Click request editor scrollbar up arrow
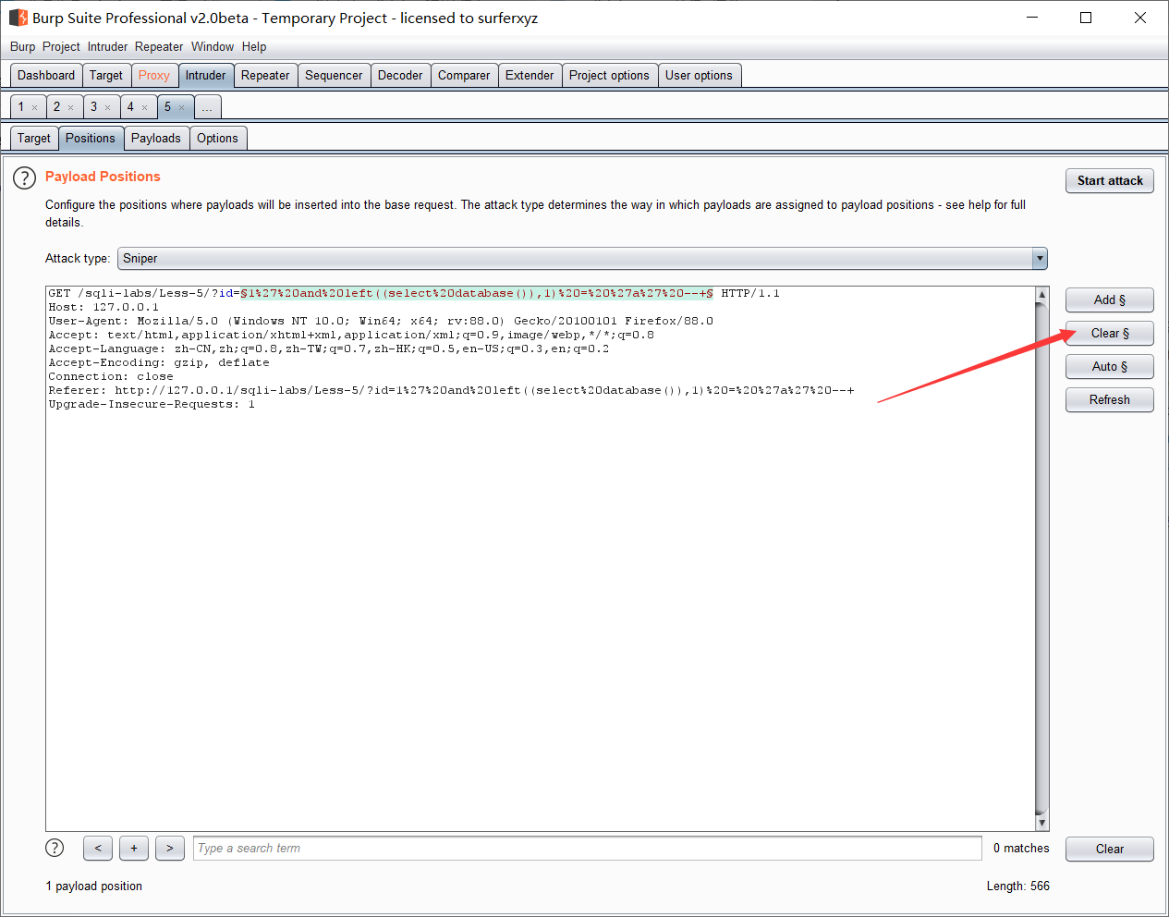This screenshot has width=1169, height=917. [x=1042, y=295]
